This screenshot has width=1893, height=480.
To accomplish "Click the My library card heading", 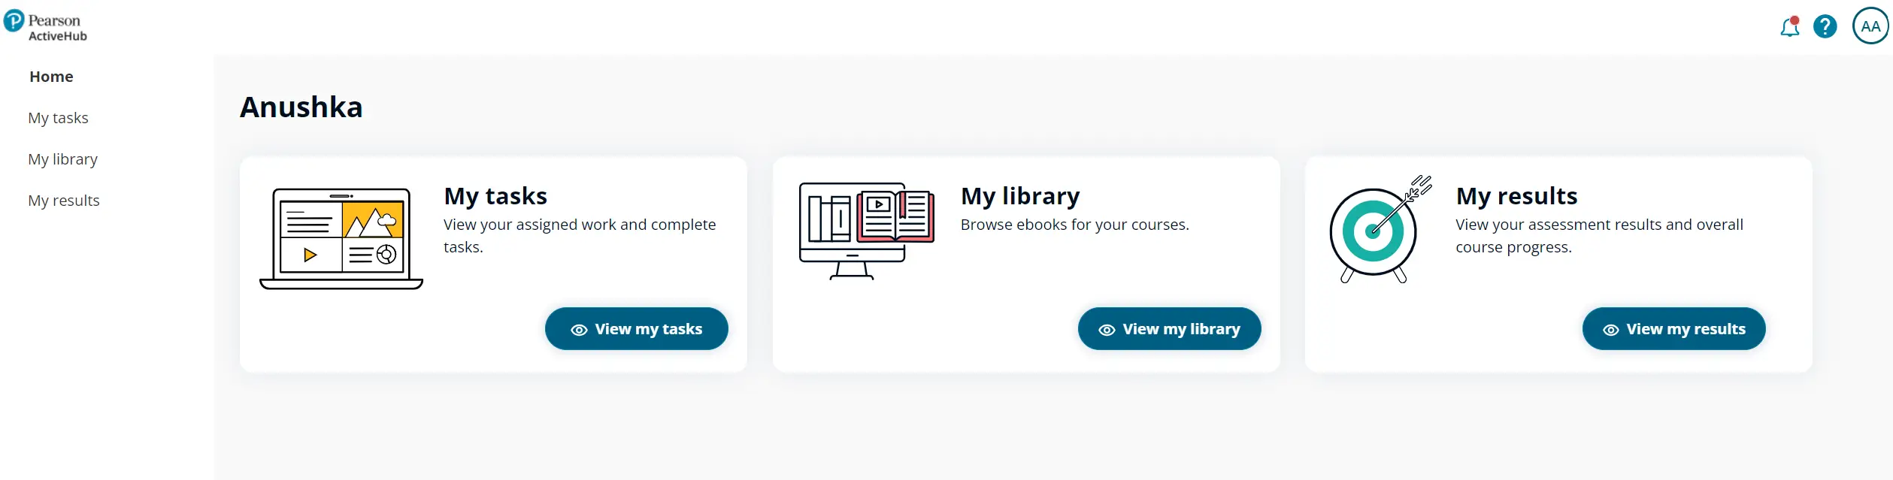I will (1020, 196).
